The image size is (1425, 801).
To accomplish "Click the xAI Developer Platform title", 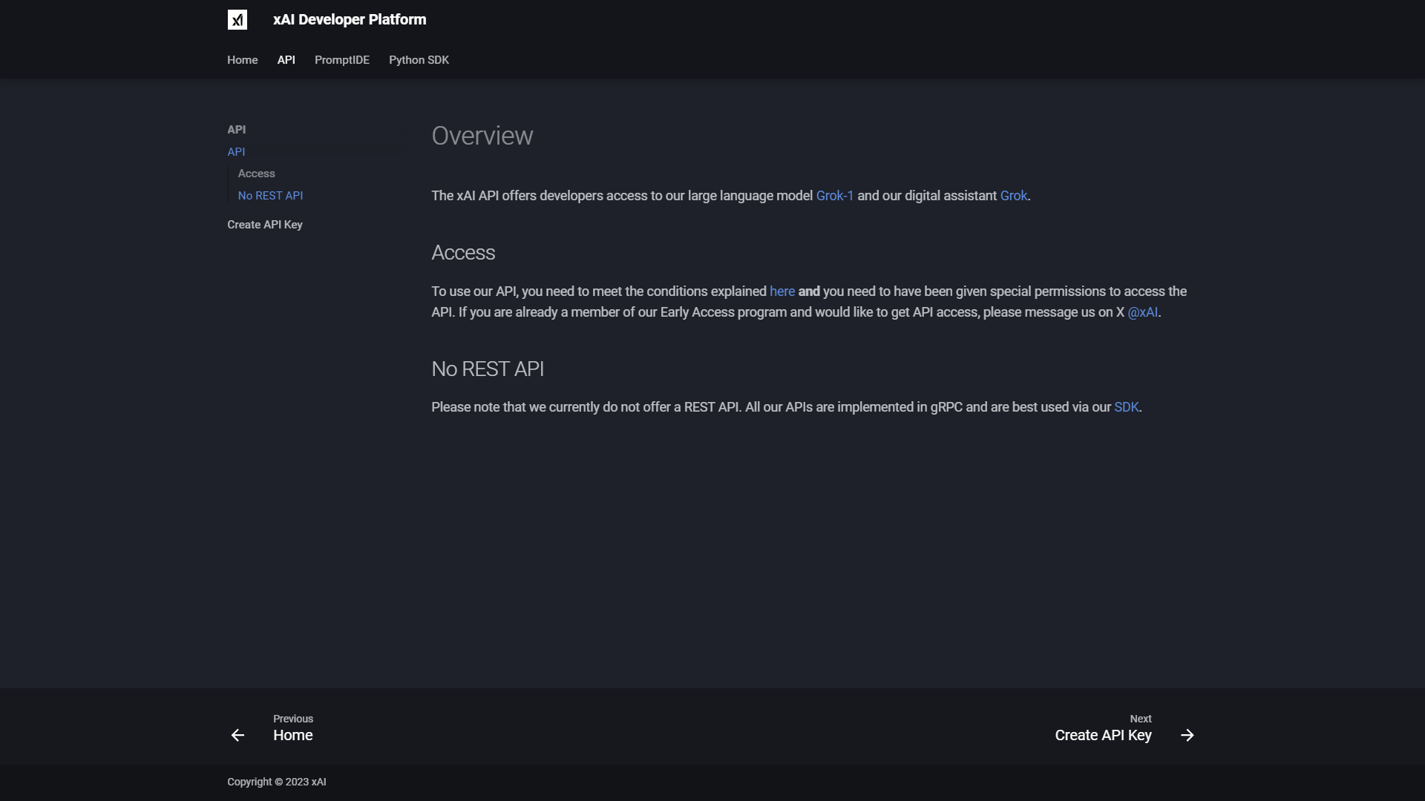I will 350,20.
